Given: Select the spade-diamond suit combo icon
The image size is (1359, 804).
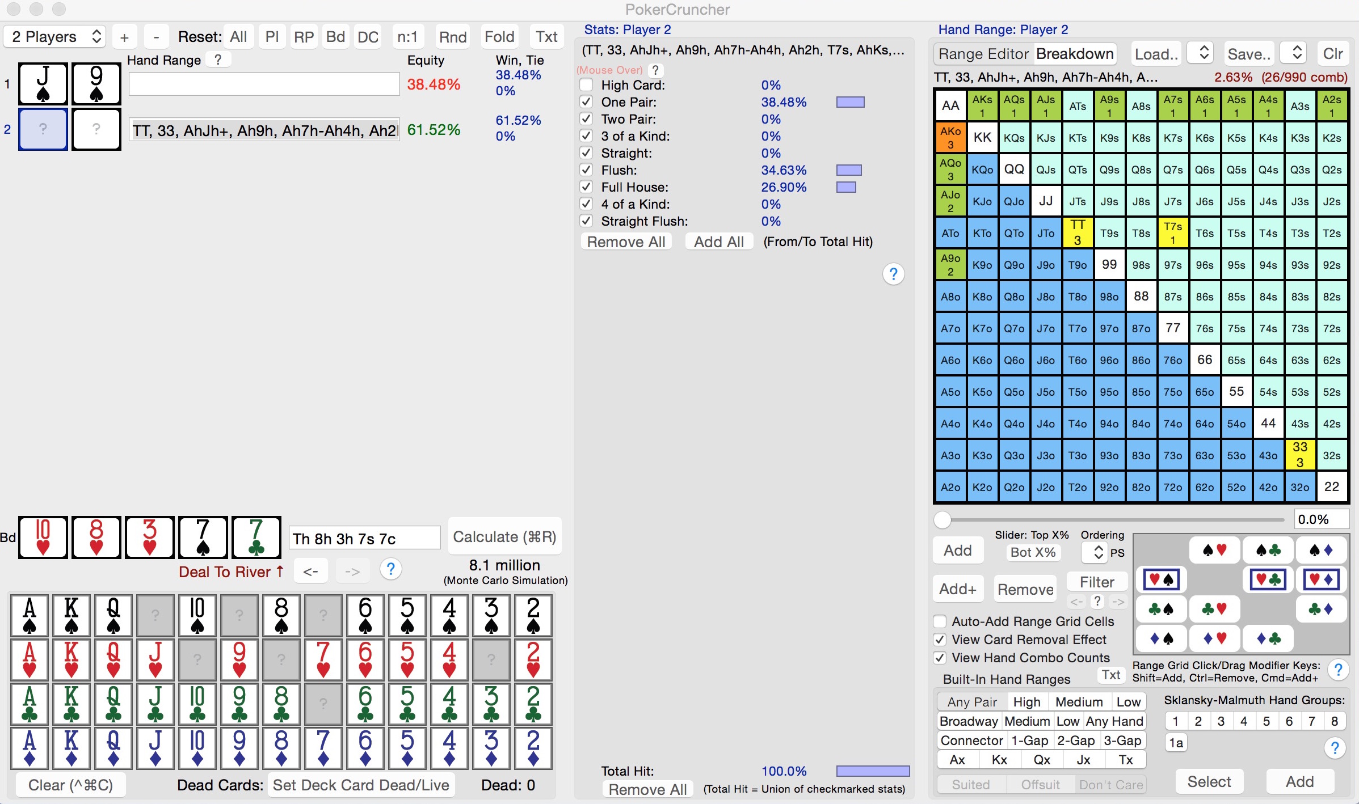Looking at the screenshot, I should coord(1321,549).
